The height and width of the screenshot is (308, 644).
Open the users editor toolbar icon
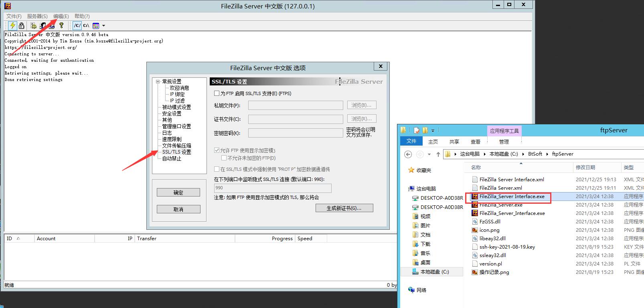[x=43, y=26]
